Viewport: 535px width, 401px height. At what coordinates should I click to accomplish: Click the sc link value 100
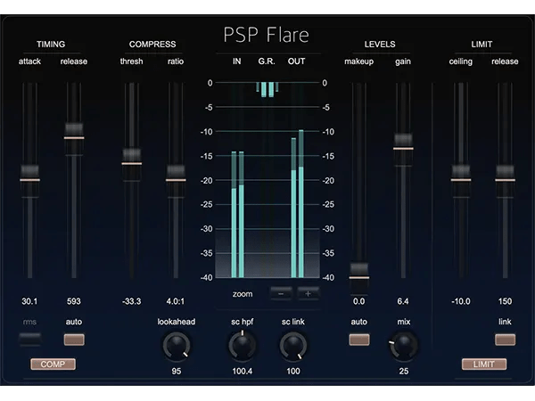(x=293, y=372)
